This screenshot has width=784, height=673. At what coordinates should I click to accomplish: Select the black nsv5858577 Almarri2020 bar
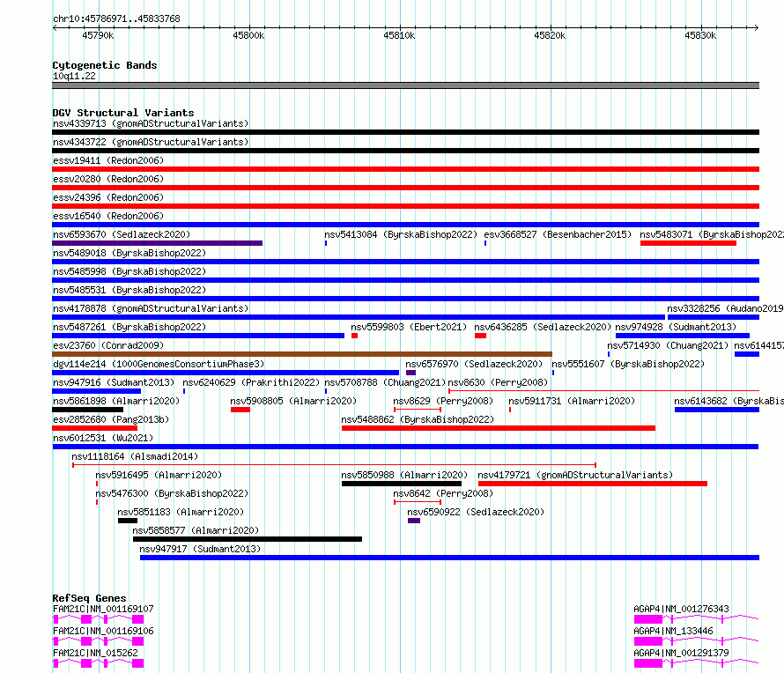click(x=248, y=539)
